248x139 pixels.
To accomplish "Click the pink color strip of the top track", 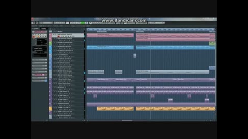I will tap(50, 35).
